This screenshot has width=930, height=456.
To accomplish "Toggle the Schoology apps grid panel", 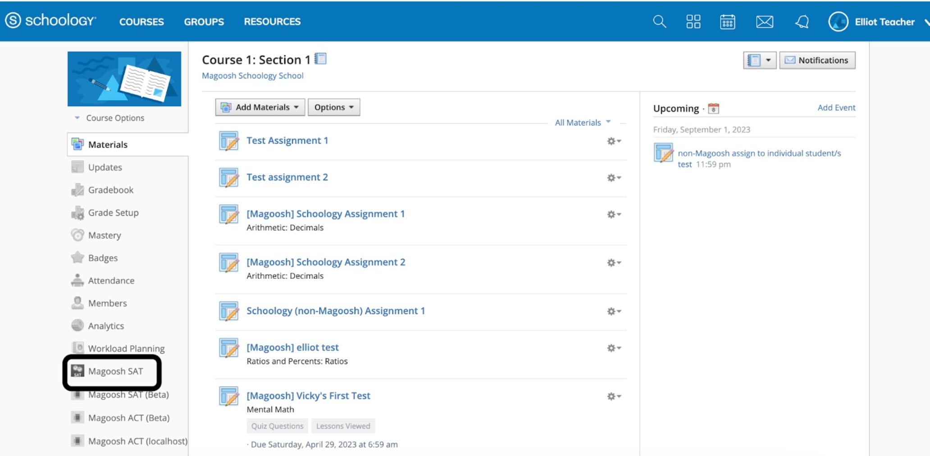I will 693,21.
